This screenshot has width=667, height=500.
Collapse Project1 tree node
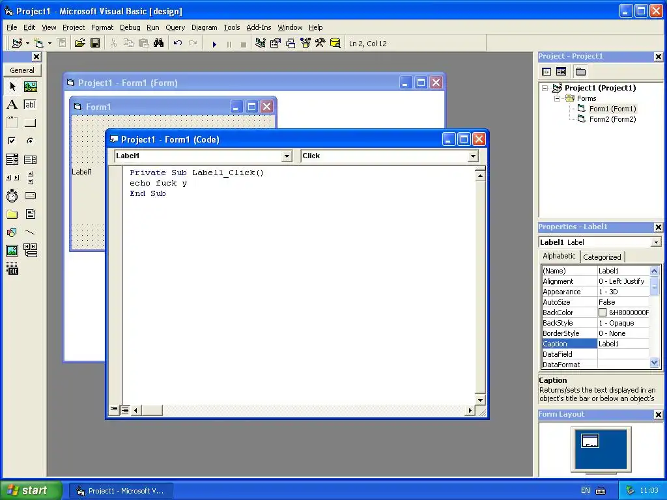tap(545, 89)
